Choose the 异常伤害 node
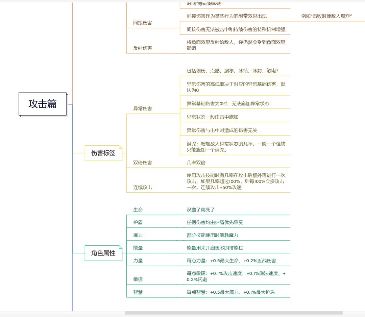This screenshot has height=317, width=365. (x=143, y=109)
